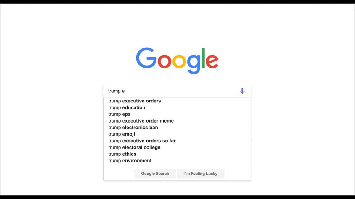Viewport: 355px width, 199px height.
Task: Click the voice search microphone icon
Action: pyautogui.click(x=242, y=91)
